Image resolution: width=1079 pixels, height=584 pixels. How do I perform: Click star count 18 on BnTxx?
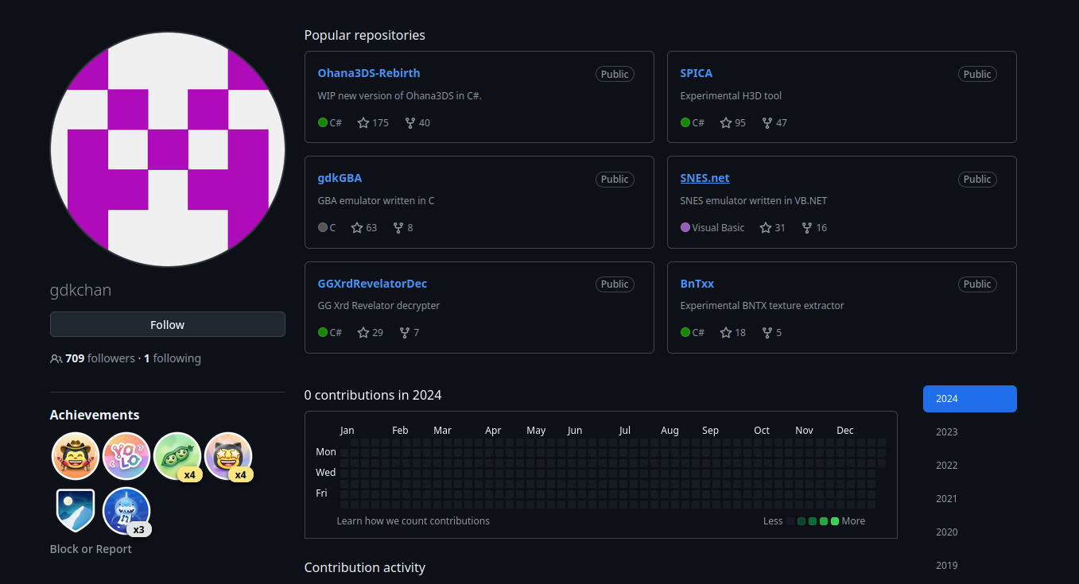733,332
